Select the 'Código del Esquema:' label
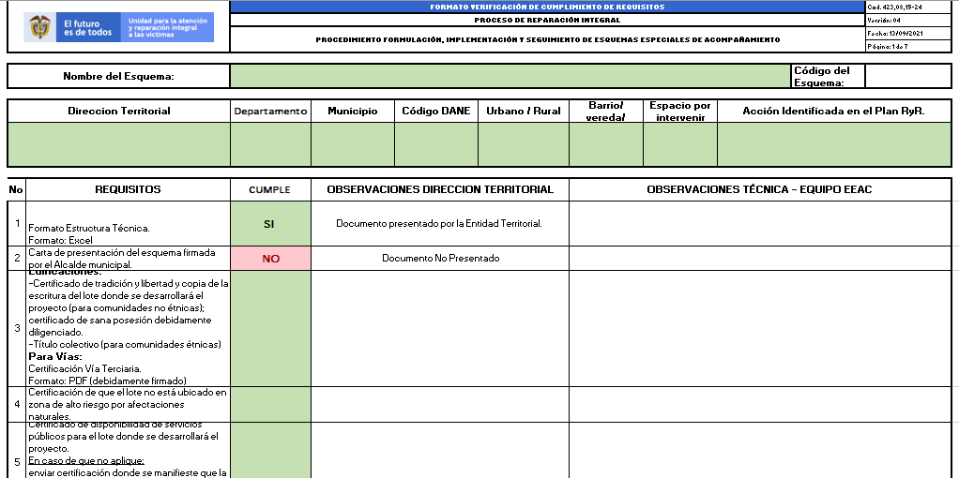Viewport: 959px width, 478px height. click(x=829, y=77)
